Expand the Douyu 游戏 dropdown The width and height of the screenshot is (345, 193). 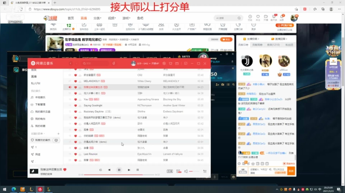(126, 18)
